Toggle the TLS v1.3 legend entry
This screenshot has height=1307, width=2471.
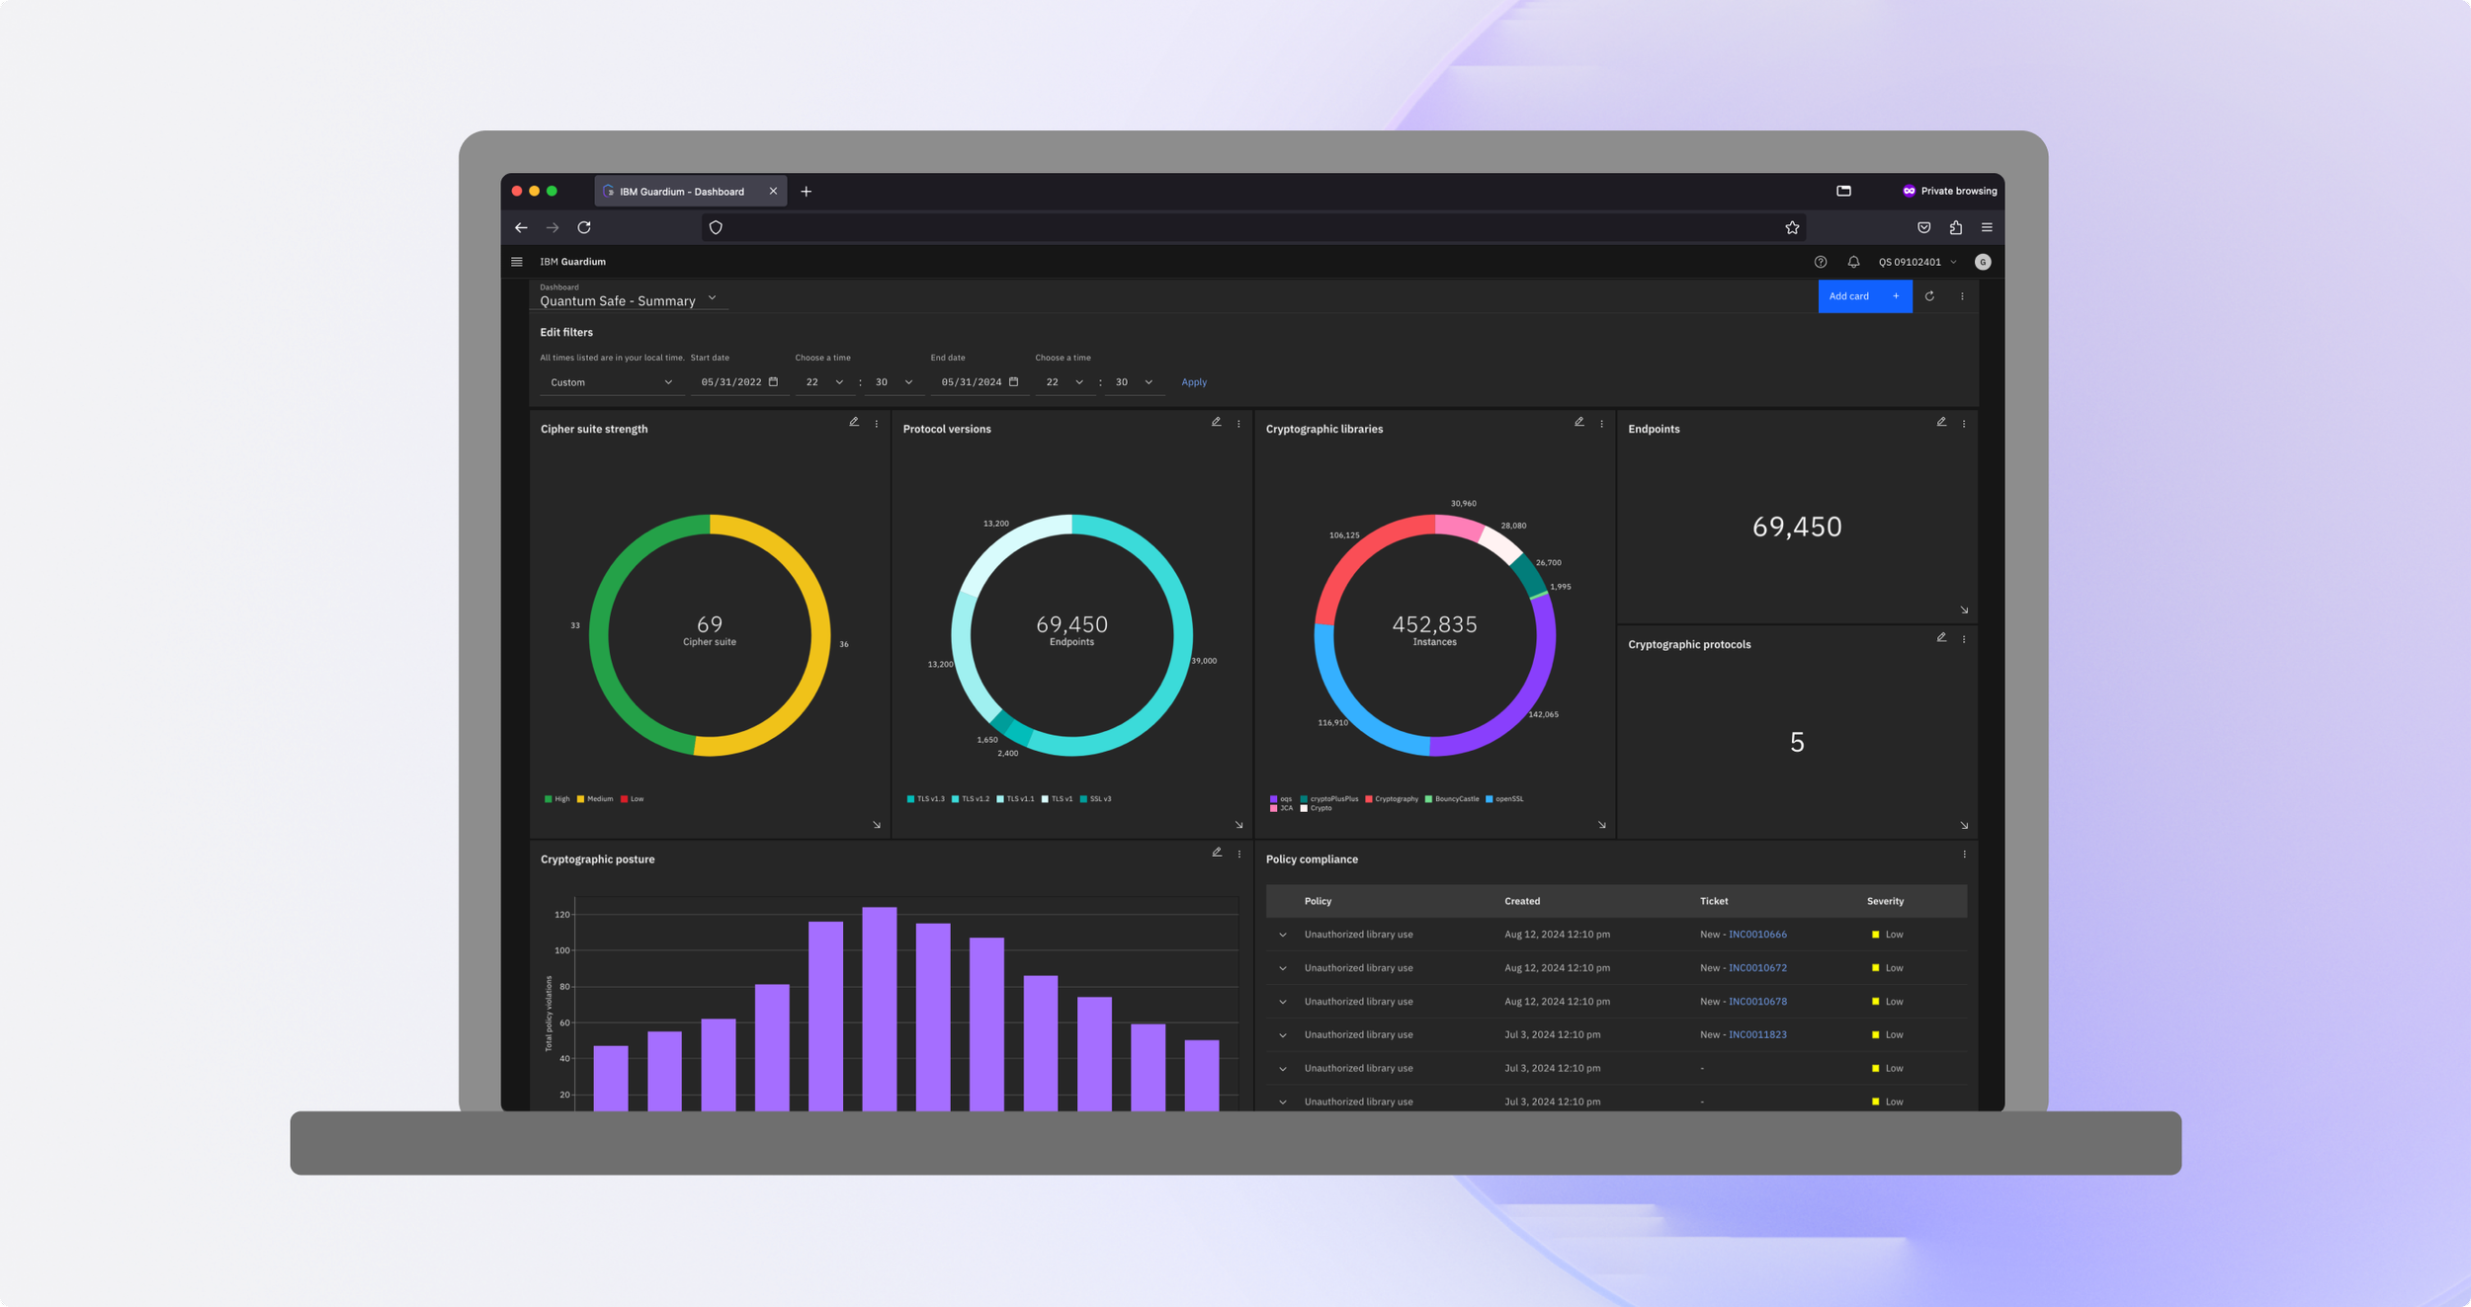(x=925, y=799)
